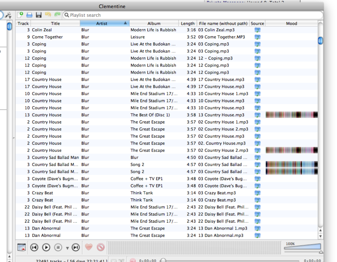Select the Leisure album cell
337x262 pixels.
pyautogui.click(x=138, y=37)
